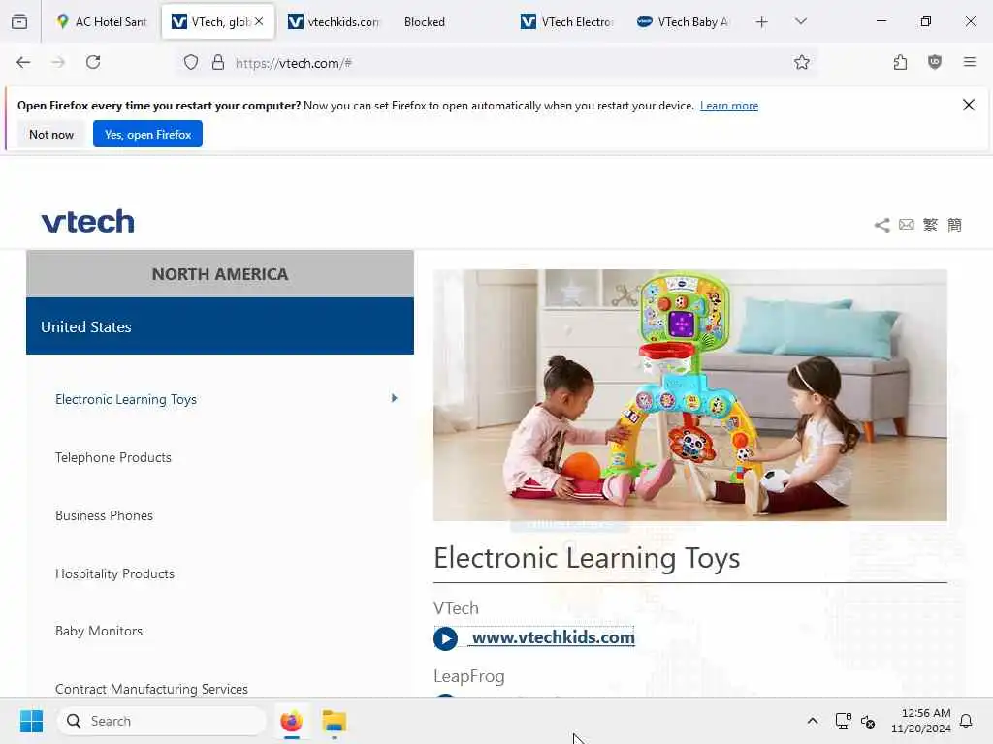The width and height of the screenshot is (993, 744).
Task: Click the kids playing with toy image
Action: [x=690, y=395]
